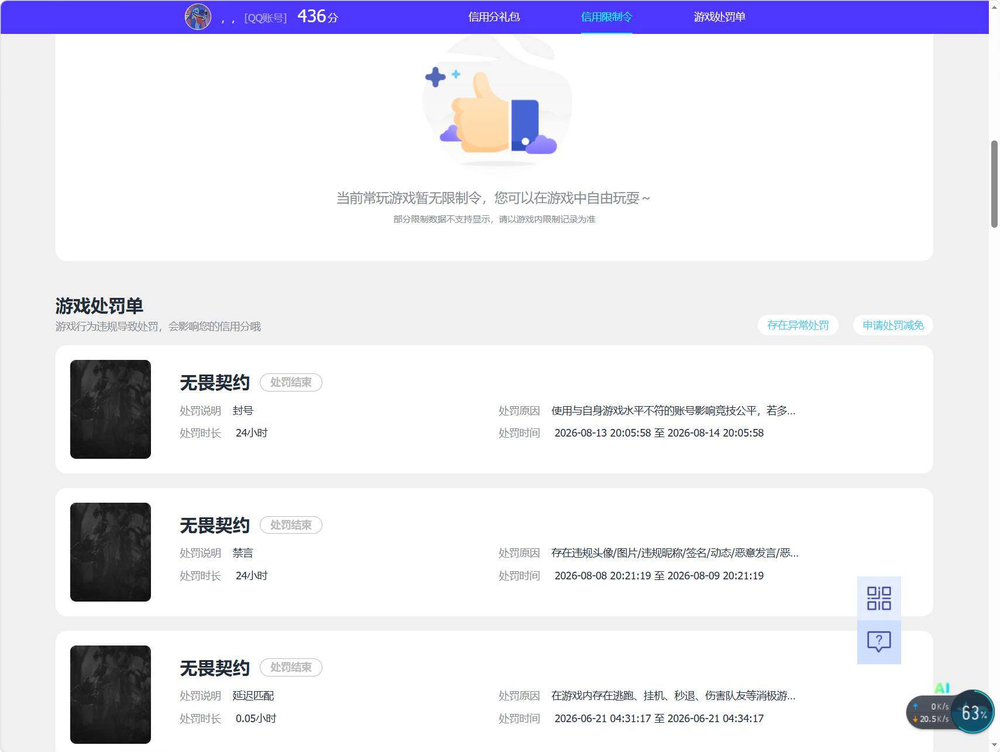Click the 封号 penalty description value
This screenshot has width=1000, height=752.
243,411
